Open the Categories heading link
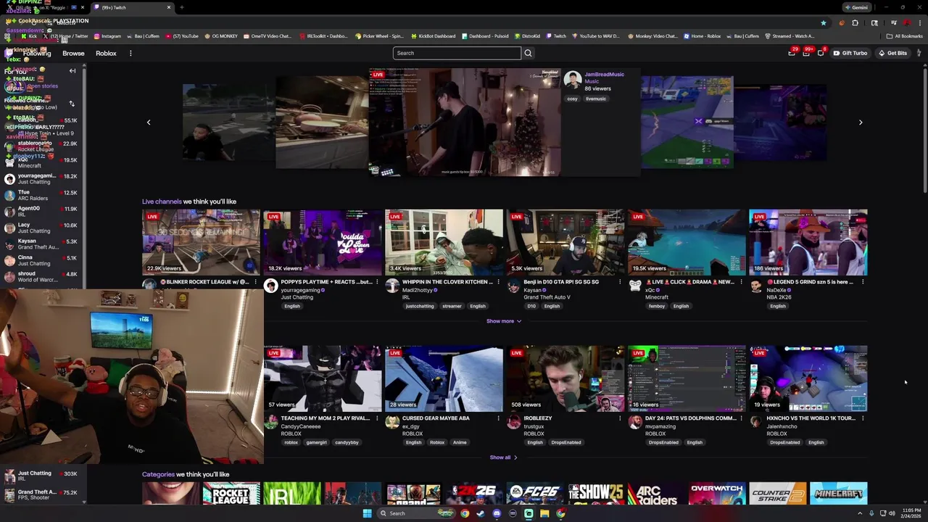The height and width of the screenshot is (522, 928). 158,474
